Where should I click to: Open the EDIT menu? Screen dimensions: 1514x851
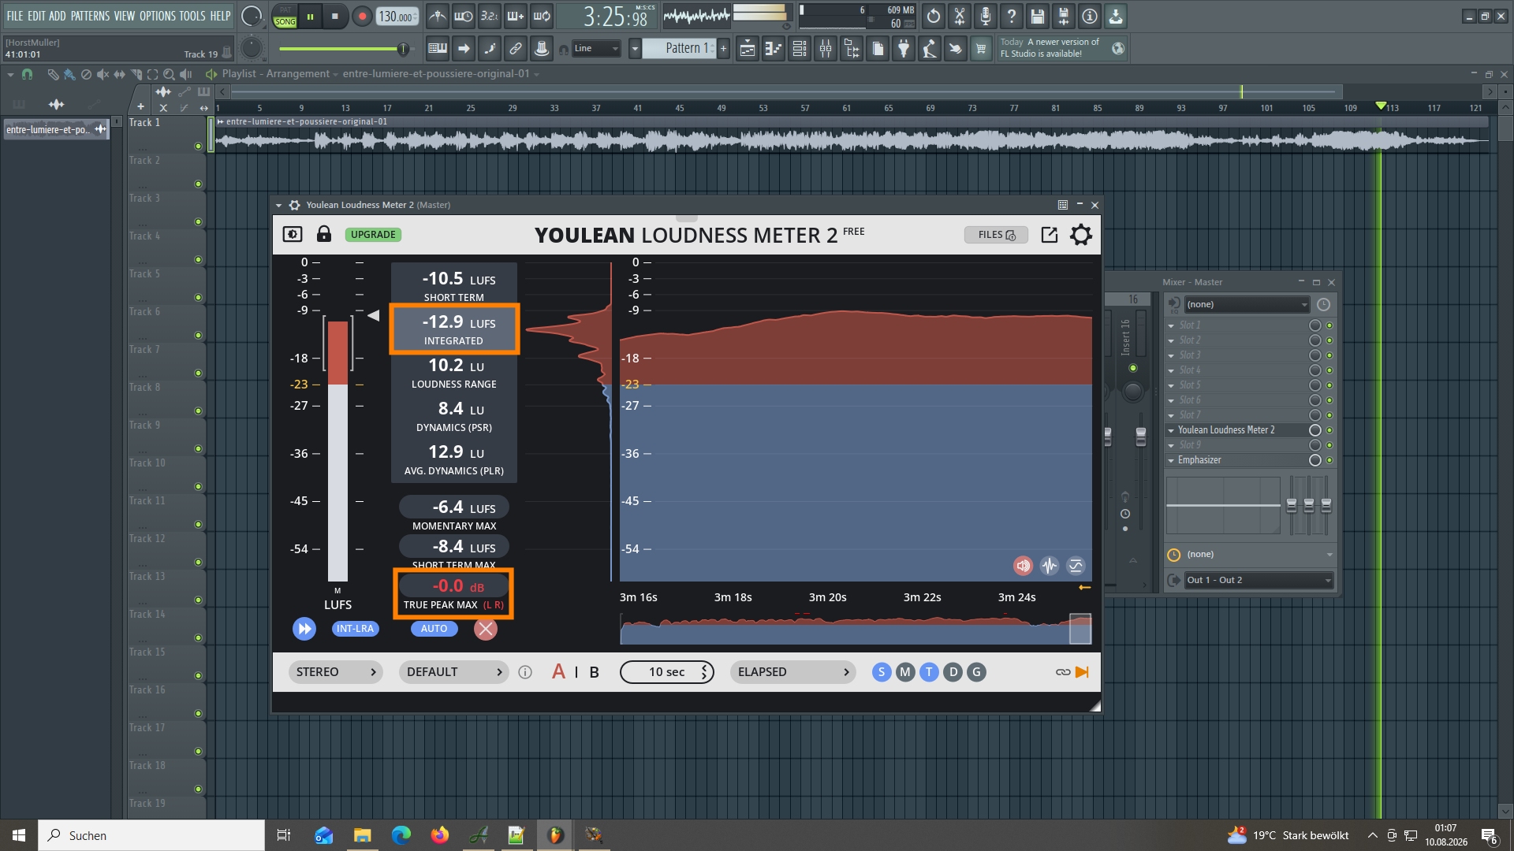click(36, 16)
